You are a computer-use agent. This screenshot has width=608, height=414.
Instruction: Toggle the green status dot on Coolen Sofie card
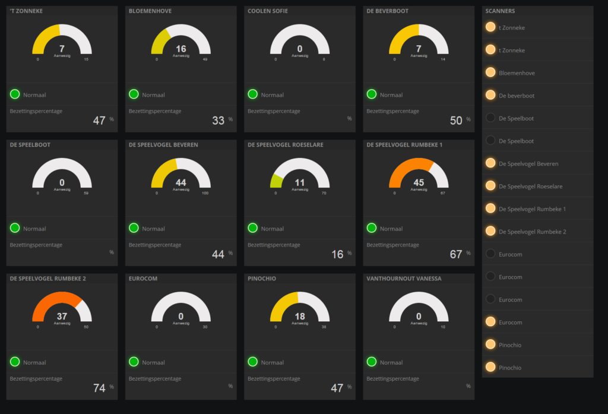pyautogui.click(x=251, y=93)
